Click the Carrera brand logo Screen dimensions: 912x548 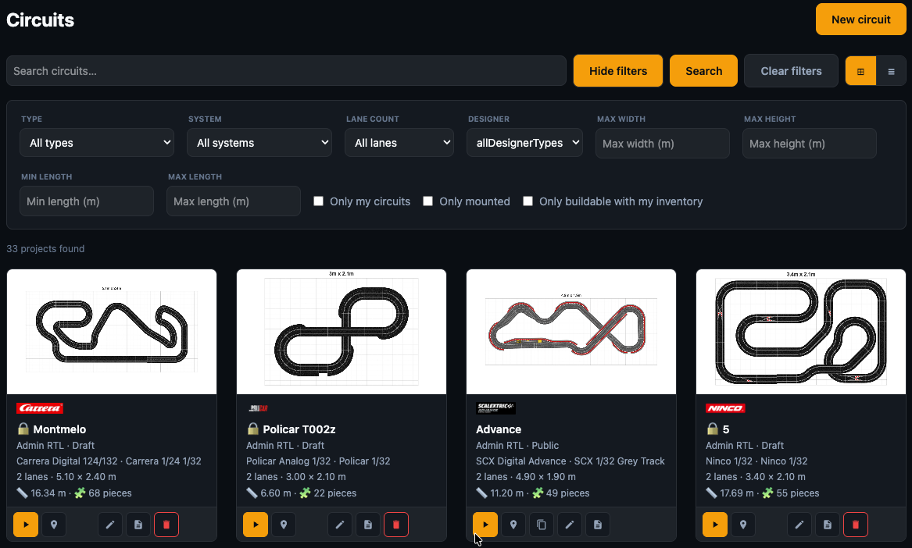(40, 408)
